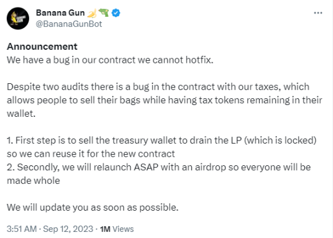The height and width of the screenshot is (238, 333).
Task: Click the line starting 'allows people to sell'
Action: [x=165, y=100]
